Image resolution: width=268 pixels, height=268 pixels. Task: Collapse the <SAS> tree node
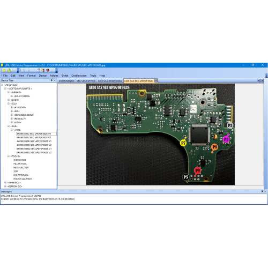coord(9,126)
